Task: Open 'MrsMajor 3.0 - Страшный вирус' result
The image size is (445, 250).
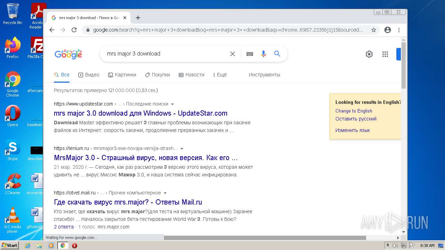Action: click(x=146, y=158)
